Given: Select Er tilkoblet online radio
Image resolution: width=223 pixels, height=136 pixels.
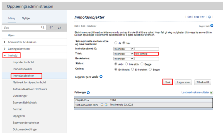Looking at the screenshot, I should [x=116, y=69].
